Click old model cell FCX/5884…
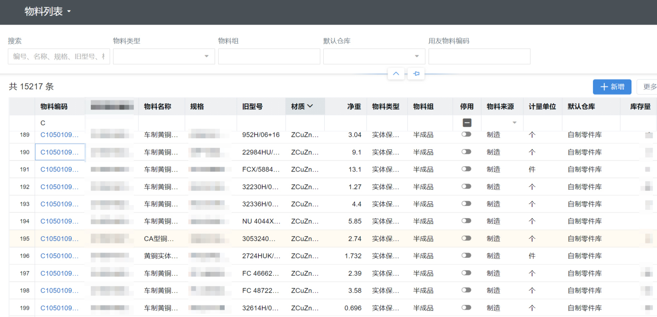 click(261, 170)
